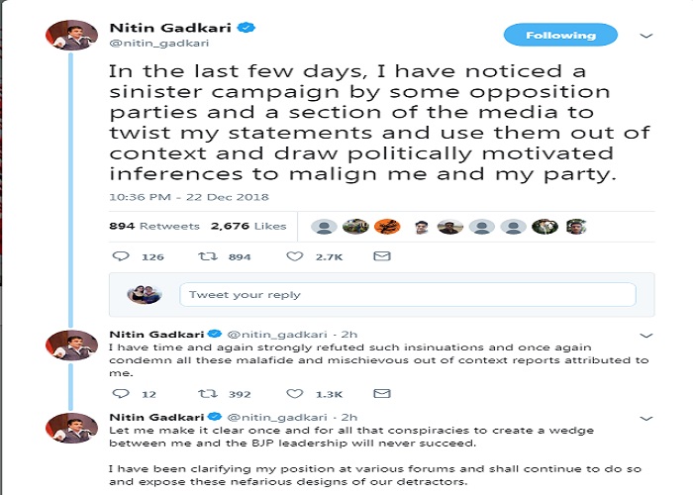Click envelope icon on second tweet

381,394
